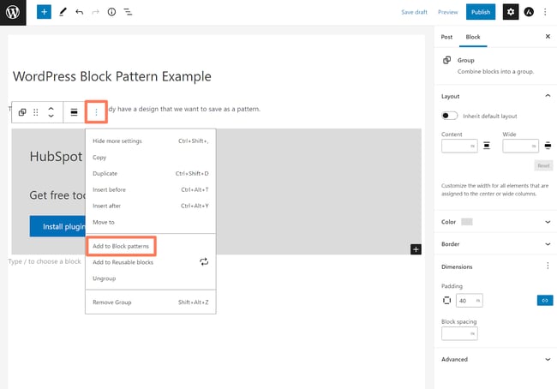This screenshot has height=389, width=557.
Task: Click the undo arrow icon
Action: (x=79, y=12)
